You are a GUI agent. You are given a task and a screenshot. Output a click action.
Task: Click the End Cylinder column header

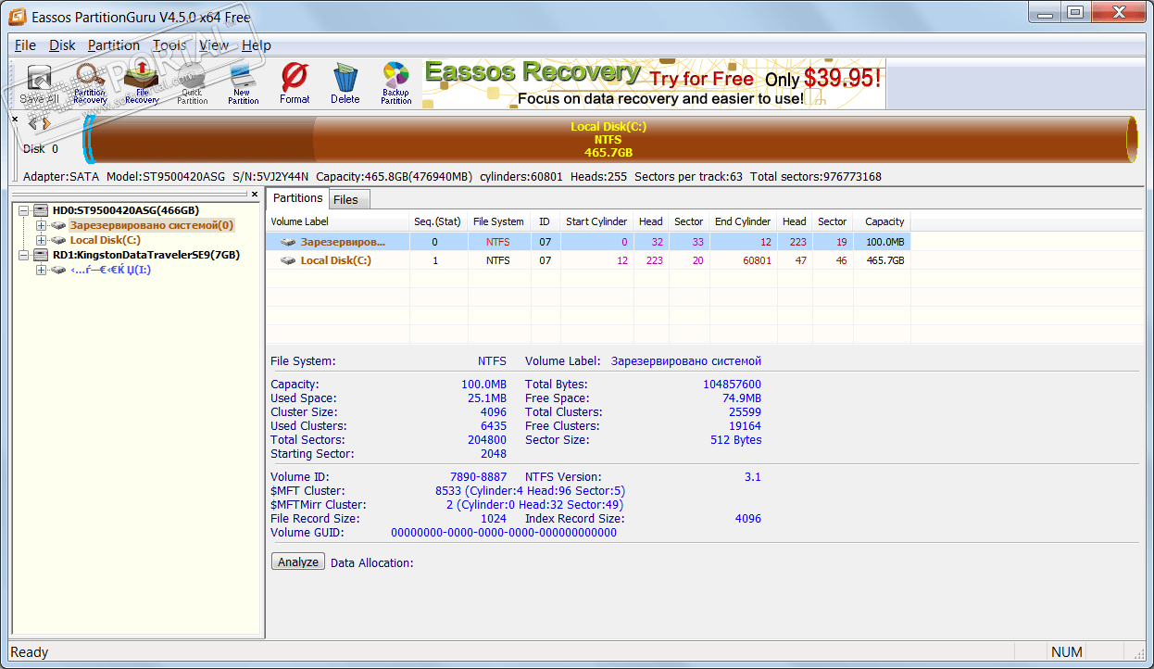743,221
